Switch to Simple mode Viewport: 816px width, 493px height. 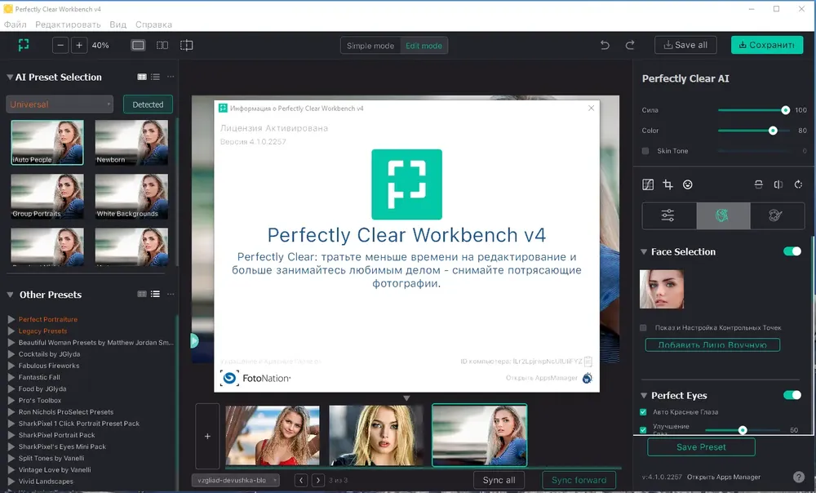click(370, 46)
